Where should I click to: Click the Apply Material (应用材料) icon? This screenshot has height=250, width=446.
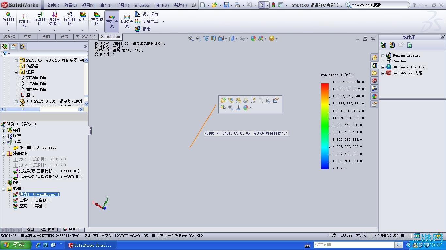[x=24, y=21]
